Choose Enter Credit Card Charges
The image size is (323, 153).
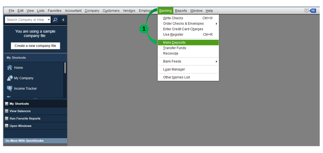click(x=188, y=29)
